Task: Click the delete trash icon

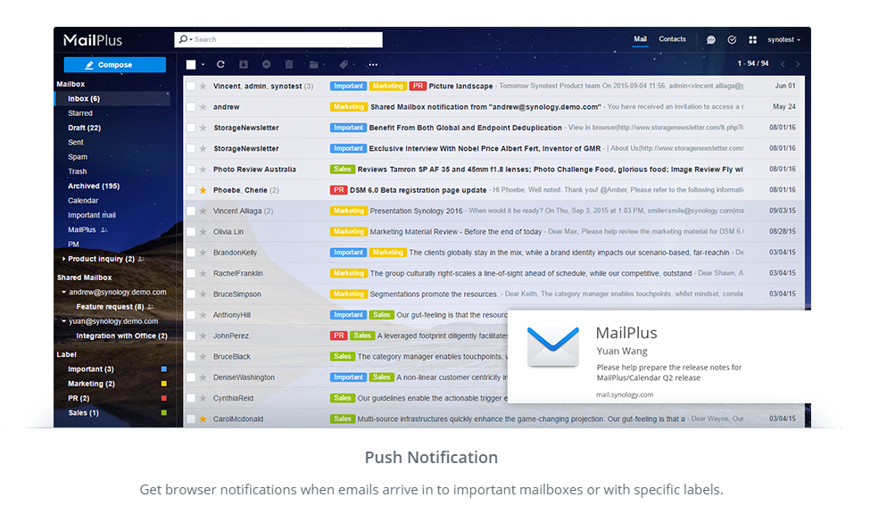Action: [289, 64]
